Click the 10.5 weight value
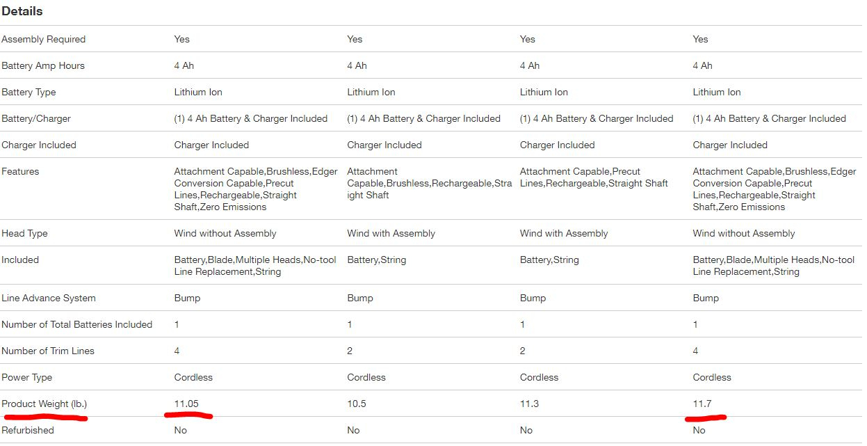 tap(357, 404)
